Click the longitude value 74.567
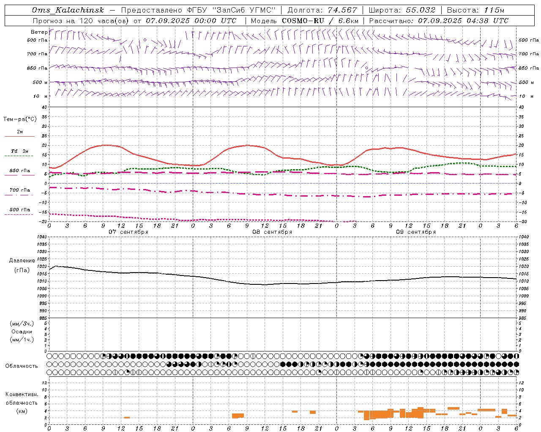The width and height of the screenshot is (541, 432). click(x=342, y=10)
